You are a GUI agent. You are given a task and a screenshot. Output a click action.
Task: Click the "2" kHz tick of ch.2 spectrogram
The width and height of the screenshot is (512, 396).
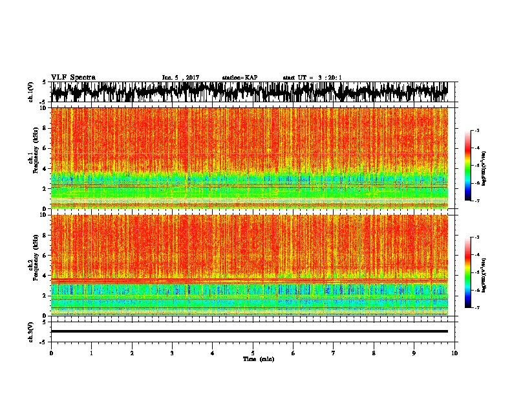(45, 296)
